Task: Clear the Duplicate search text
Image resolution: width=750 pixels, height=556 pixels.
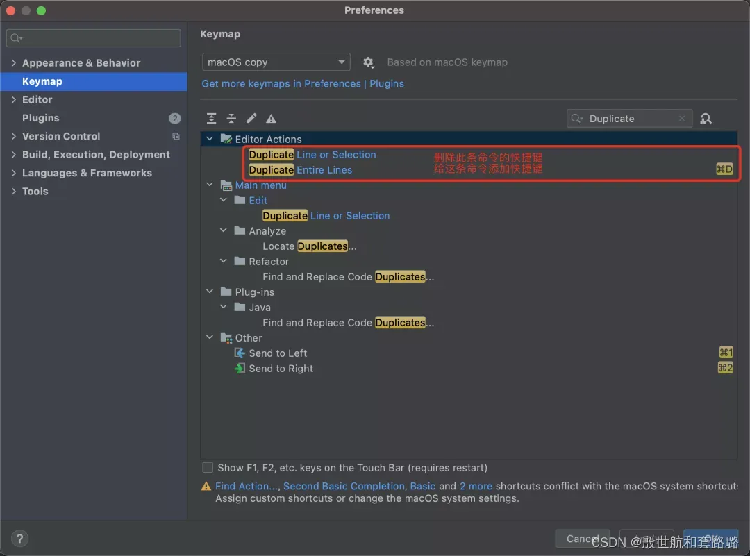Action: [682, 119]
